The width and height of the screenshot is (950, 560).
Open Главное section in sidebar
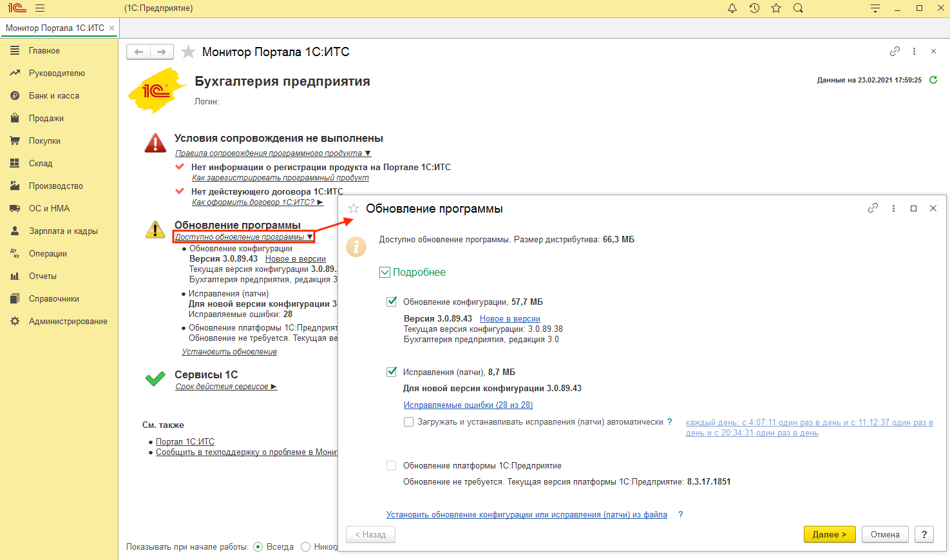click(44, 50)
